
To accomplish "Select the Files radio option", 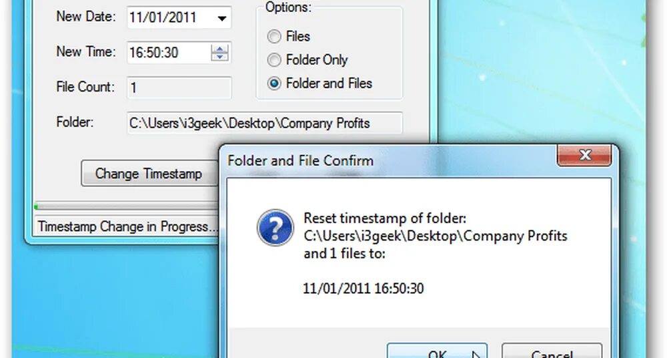I will click(x=274, y=37).
